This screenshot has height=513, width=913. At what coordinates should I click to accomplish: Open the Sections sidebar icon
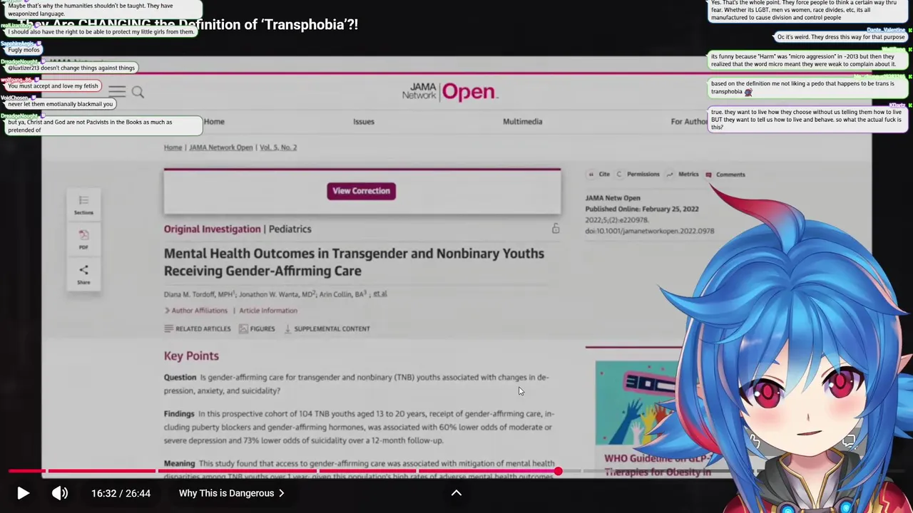[x=83, y=204]
